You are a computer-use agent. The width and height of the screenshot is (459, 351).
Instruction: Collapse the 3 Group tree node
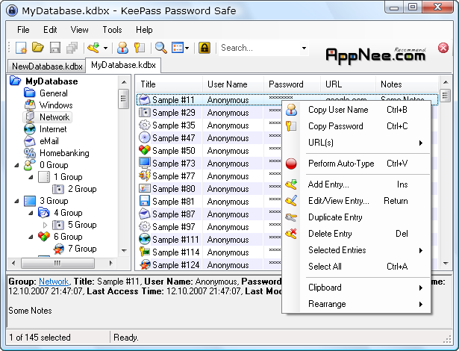point(17,202)
